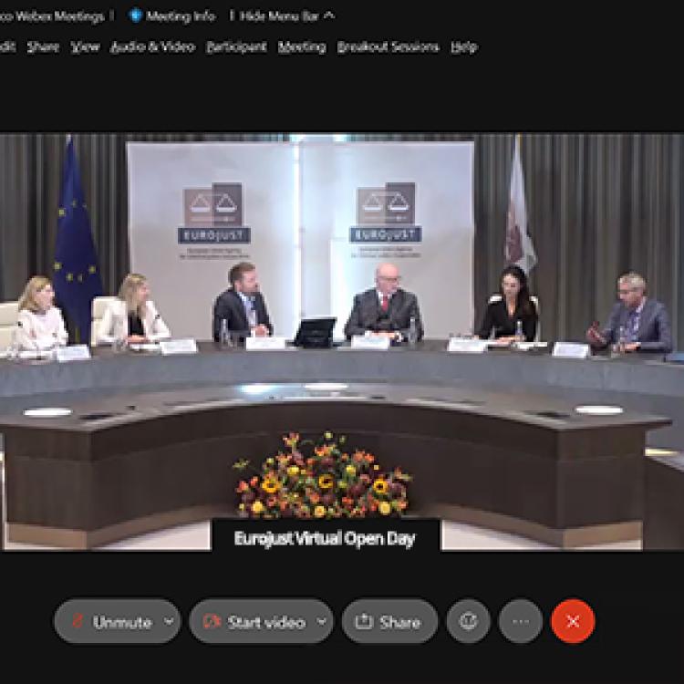Open the Share menu
This screenshot has width=684, height=684.
pyautogui.click(x=43, y=47)
